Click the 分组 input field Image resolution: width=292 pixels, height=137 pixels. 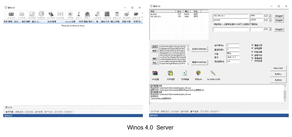[233, 53]
